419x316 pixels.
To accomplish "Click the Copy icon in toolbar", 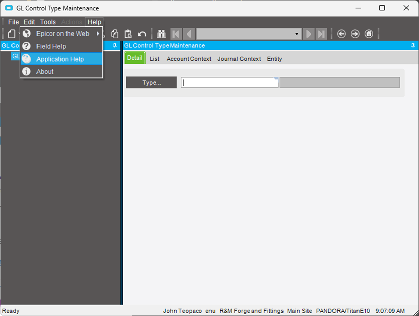I will pos(115,34).
